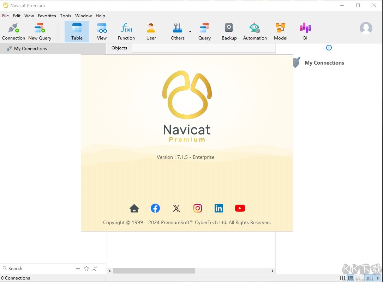Viewport: 383px width, 282px height.
Task: Open the Others dropdown arrow
Action: pyautogui.click(x=190, y=32)
